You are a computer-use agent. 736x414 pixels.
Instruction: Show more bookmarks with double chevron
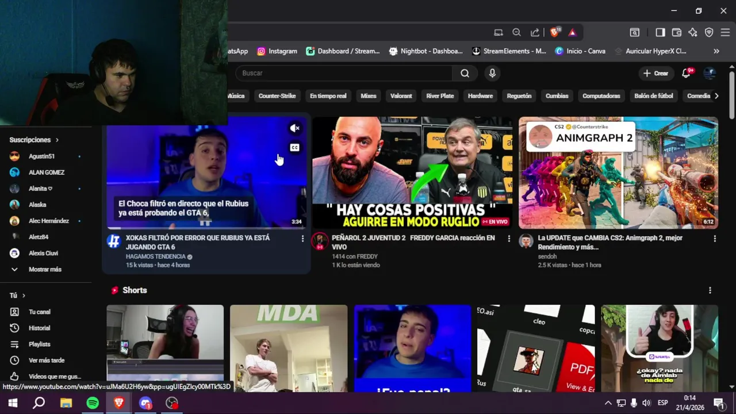pos(716,51)
